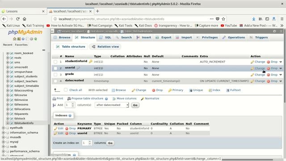Tick the grade row checkbox

[55, 75]
